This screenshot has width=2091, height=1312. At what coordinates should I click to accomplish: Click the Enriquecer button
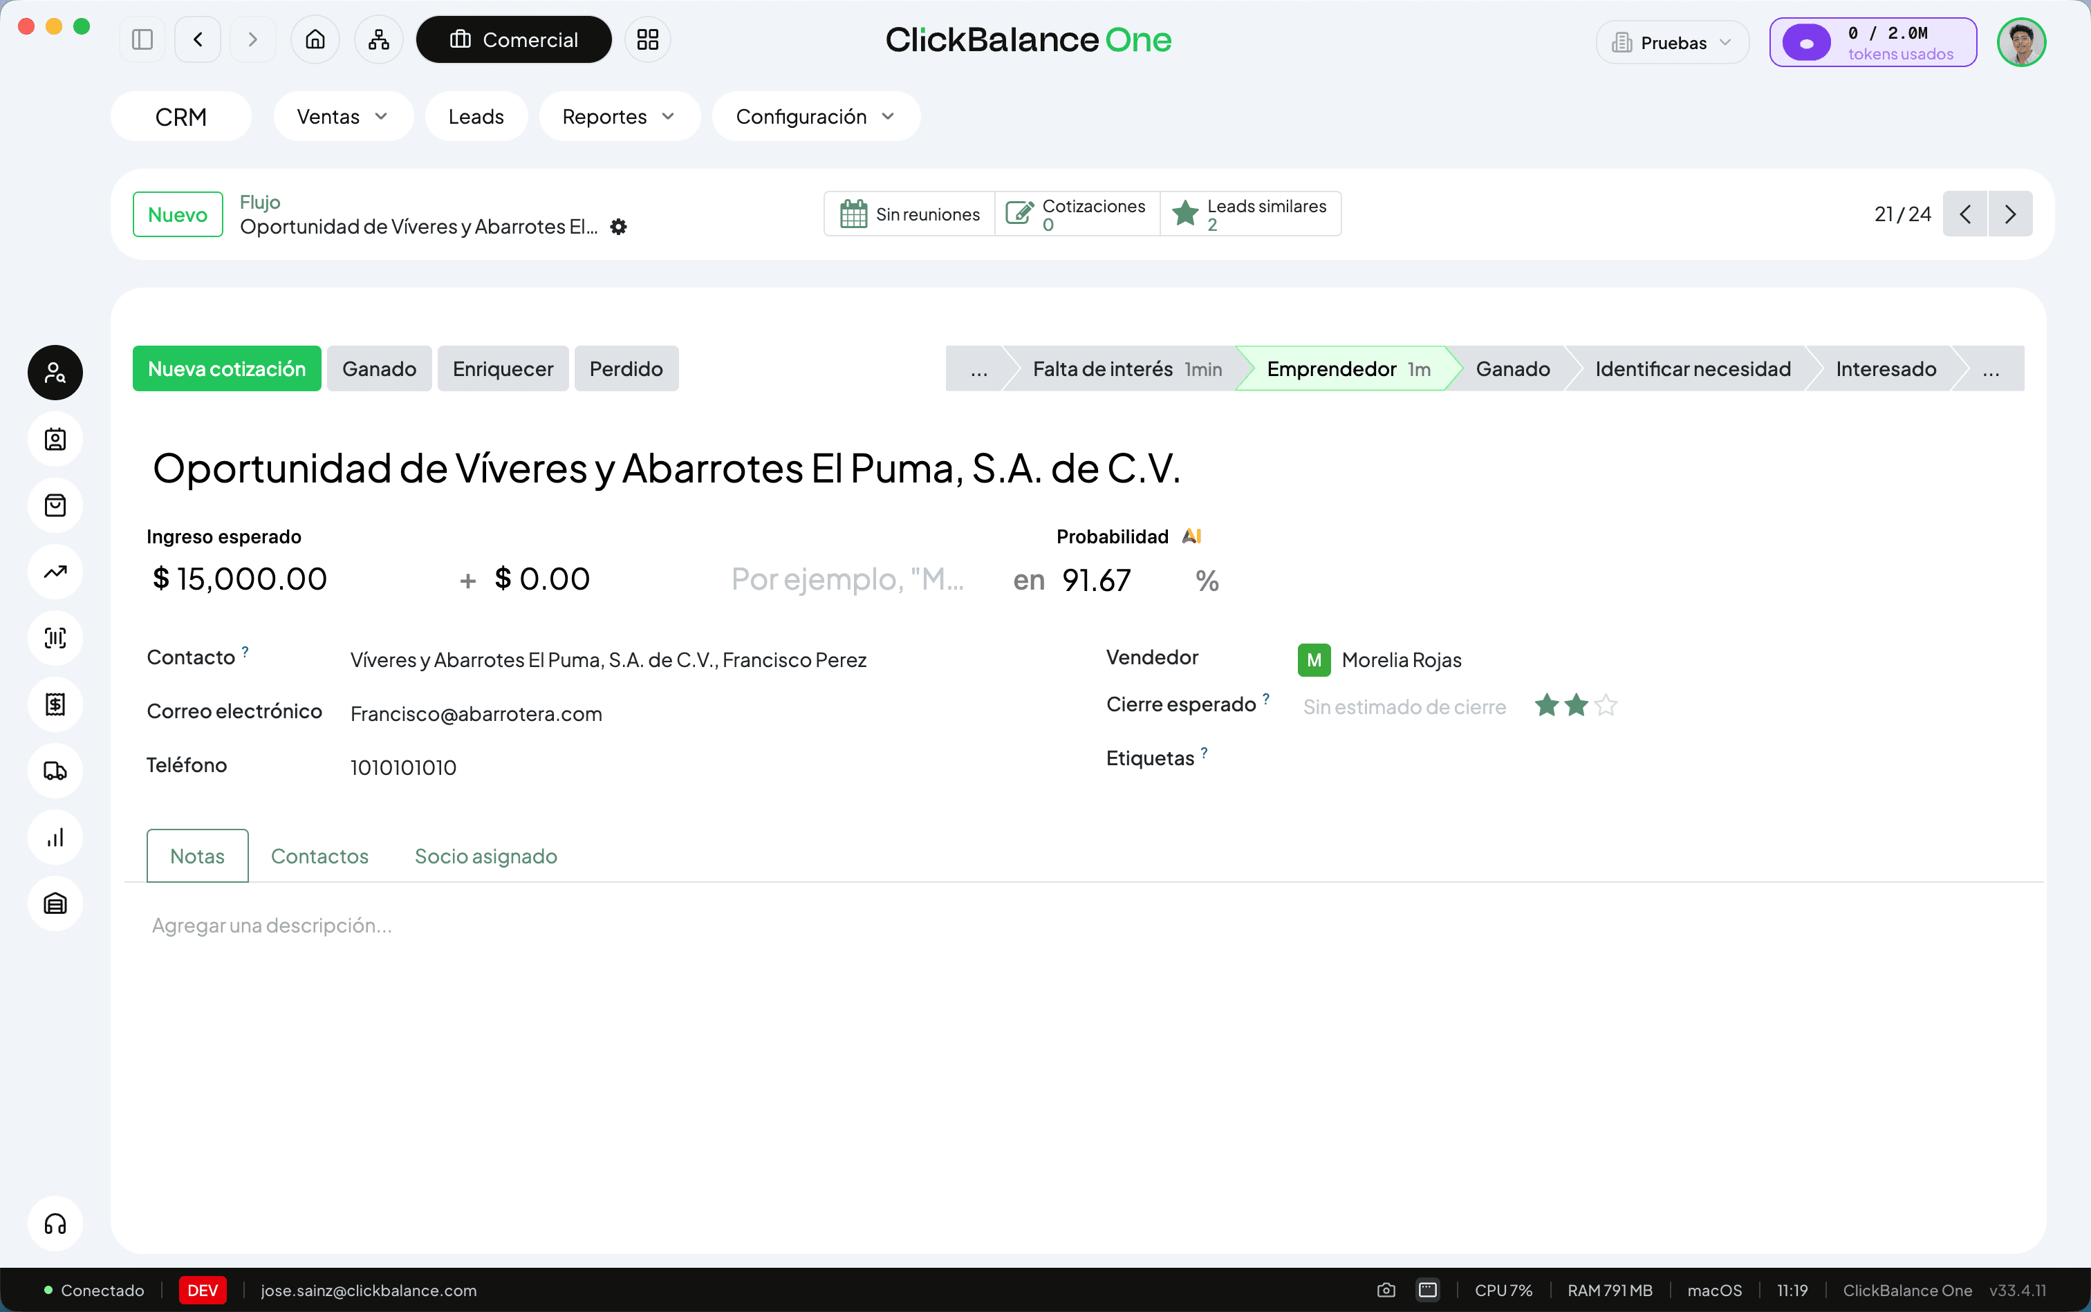point(503,370)
